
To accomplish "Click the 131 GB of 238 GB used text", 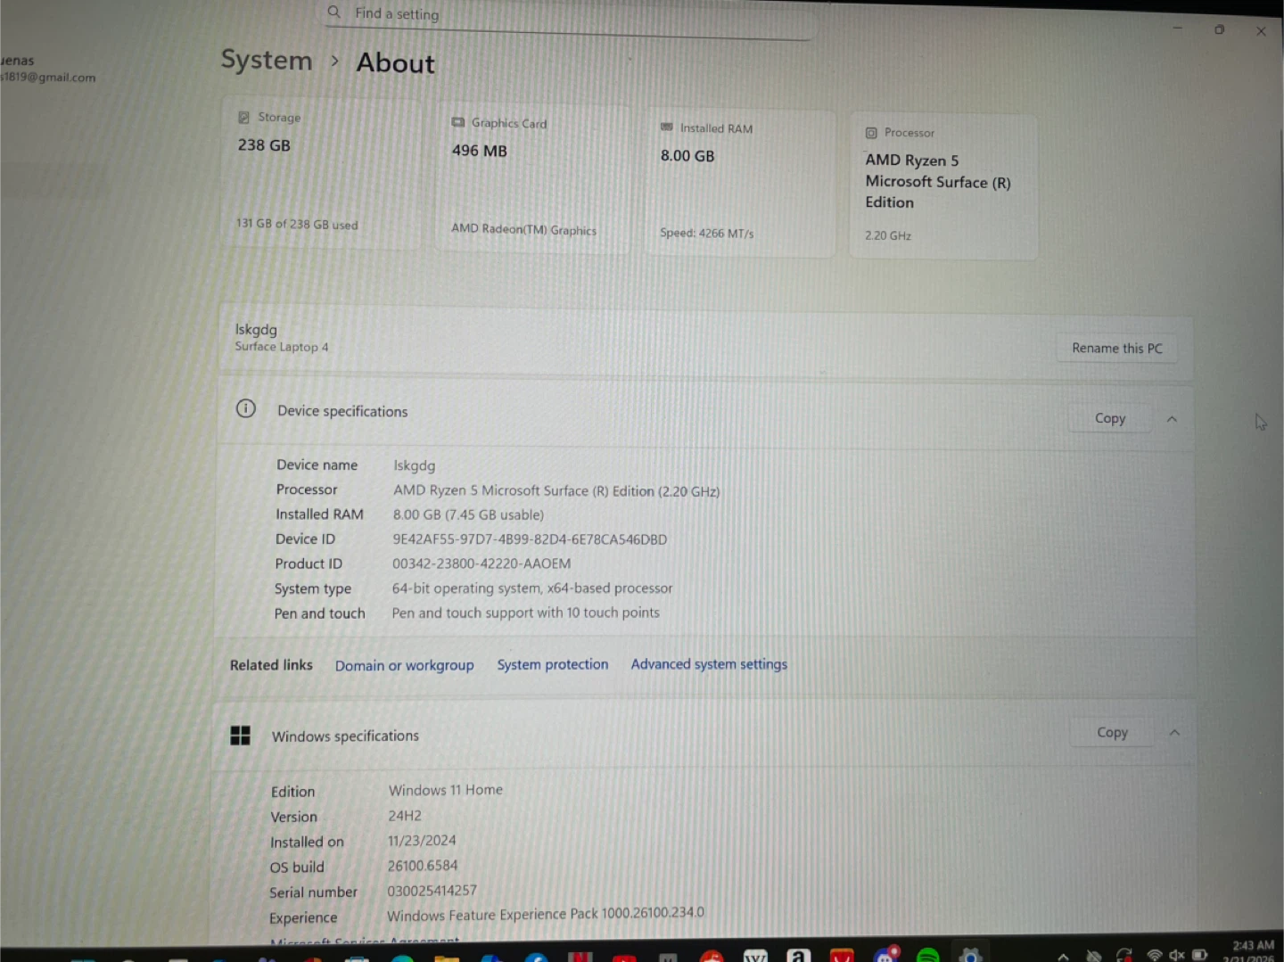I will [297, 224].
